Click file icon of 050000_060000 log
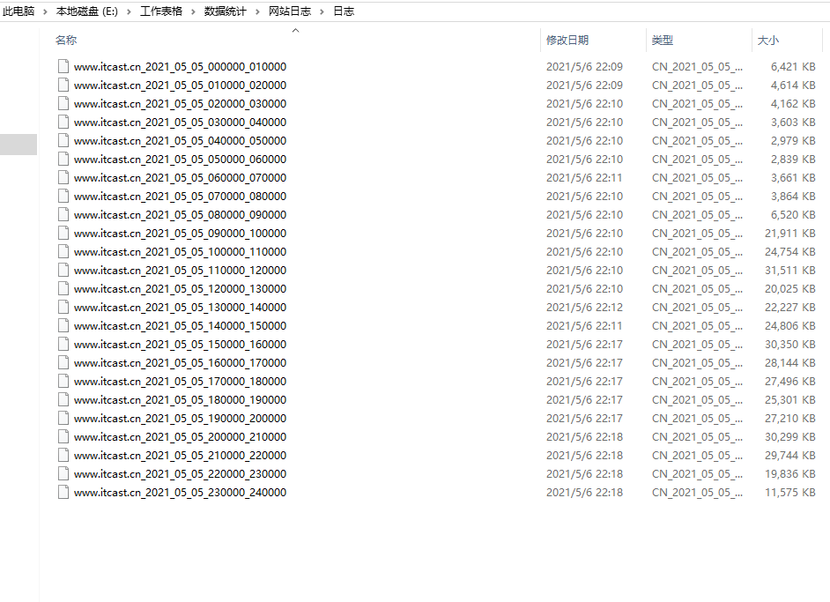The width and height of the screenshot is (830, 602). click(63, 159)
